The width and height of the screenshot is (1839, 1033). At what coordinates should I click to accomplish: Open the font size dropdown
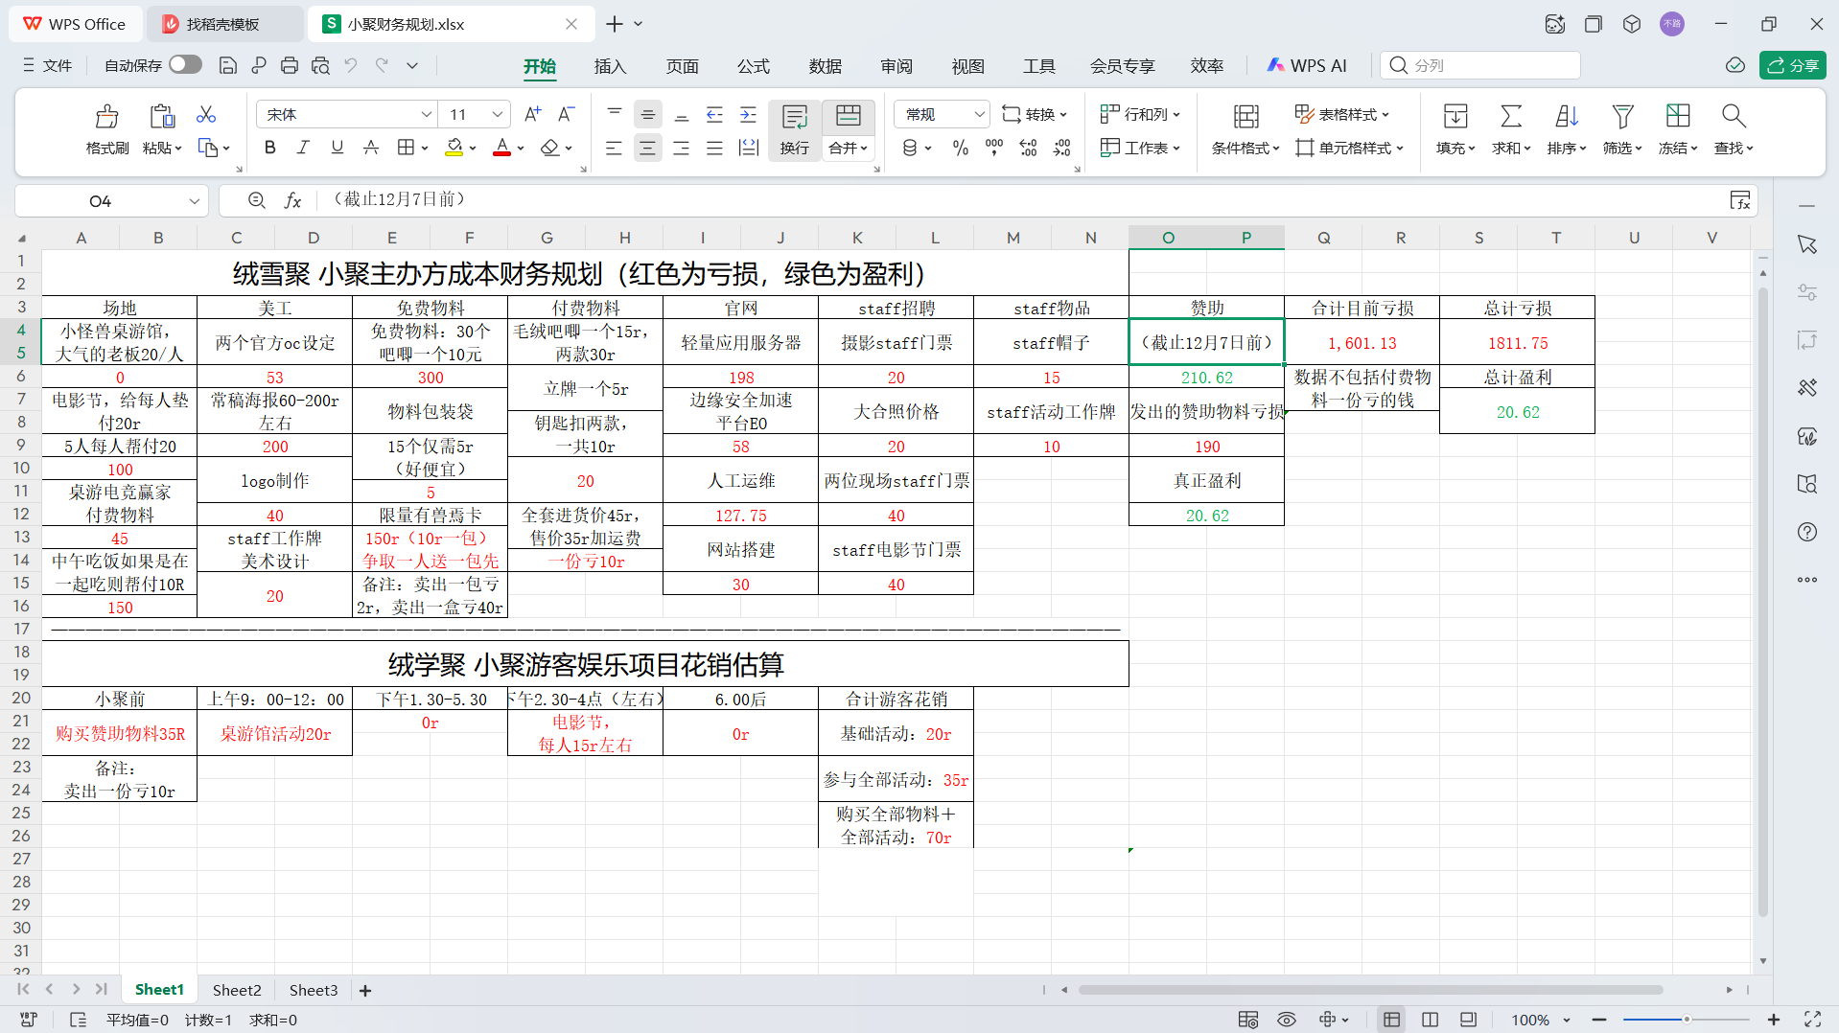497,115
